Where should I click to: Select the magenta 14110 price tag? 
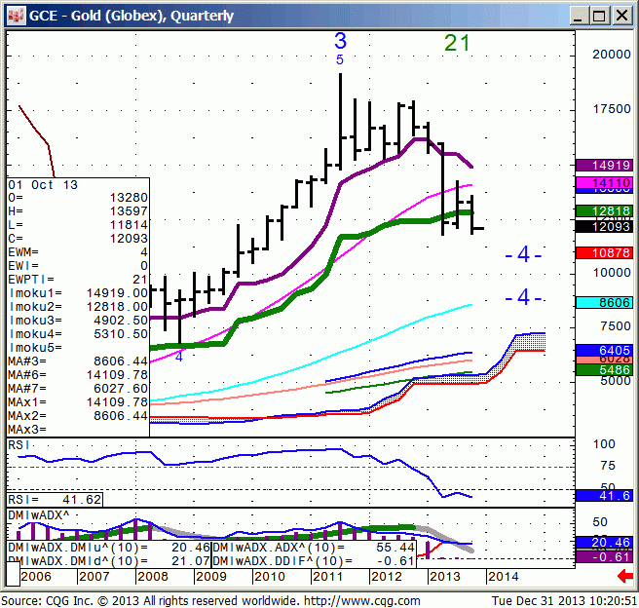pyautogui.click(x=604, y=182)
